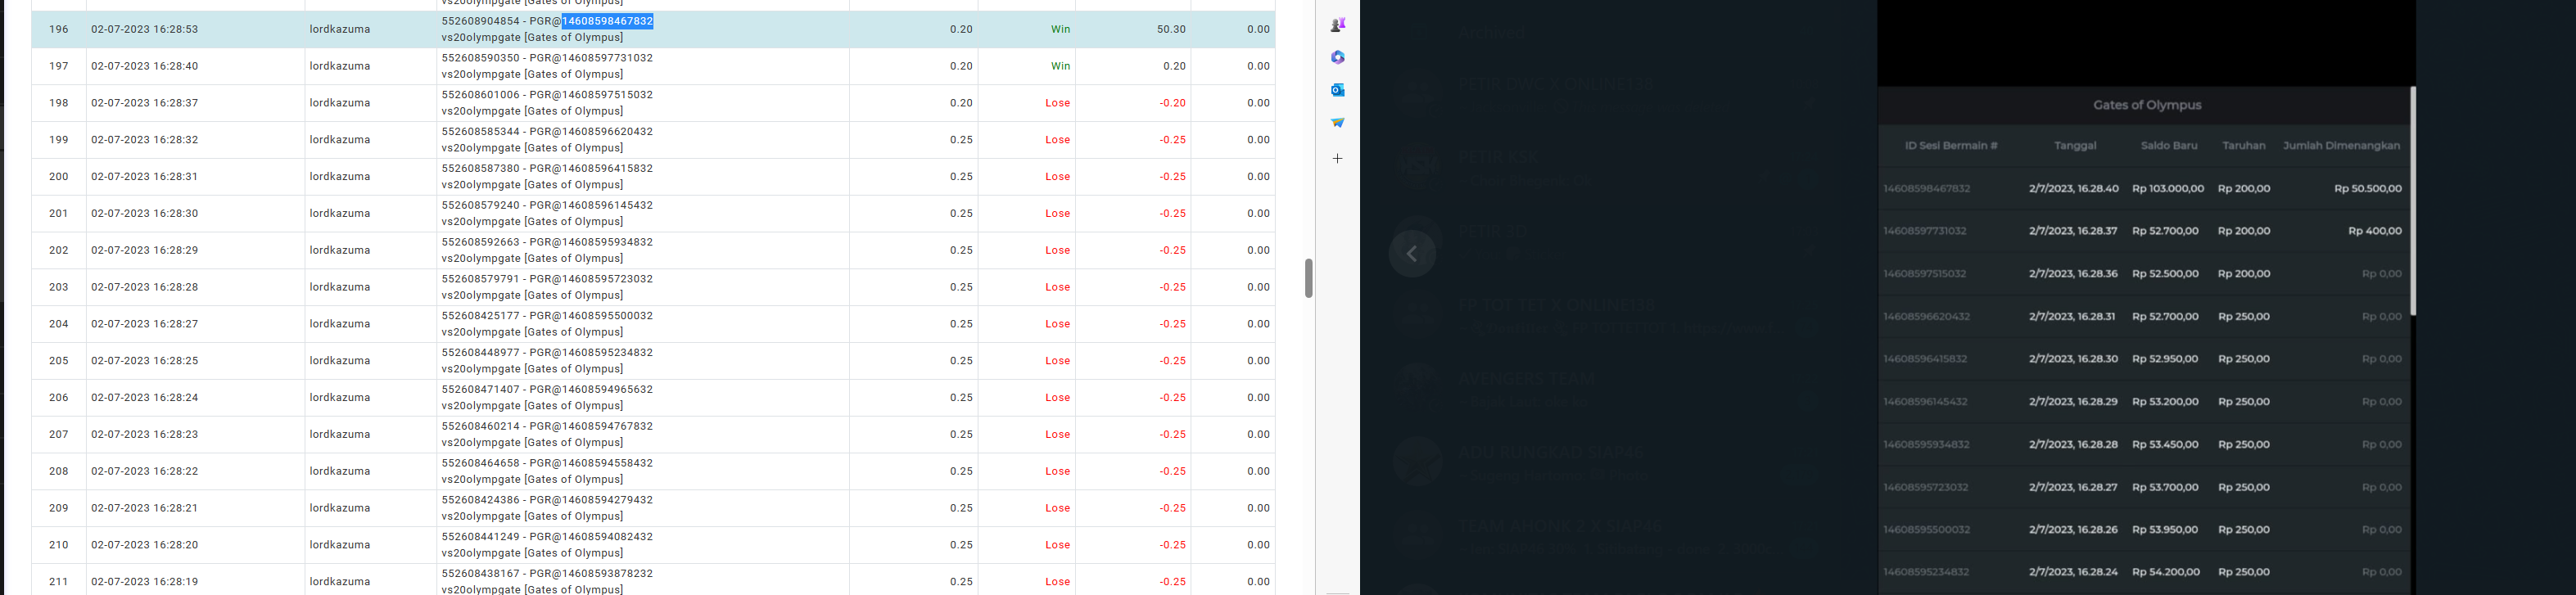
Task: Click the Lose status in row 207
Action: pos(1058,435)
